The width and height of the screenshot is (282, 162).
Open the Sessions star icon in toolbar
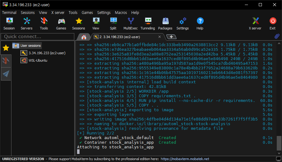(79, 24)
